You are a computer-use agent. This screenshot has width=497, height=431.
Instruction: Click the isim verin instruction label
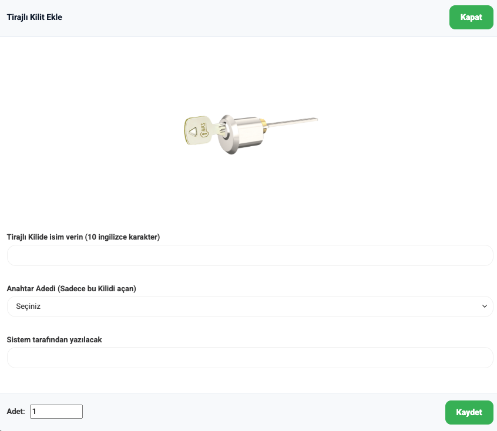(82, 237)
